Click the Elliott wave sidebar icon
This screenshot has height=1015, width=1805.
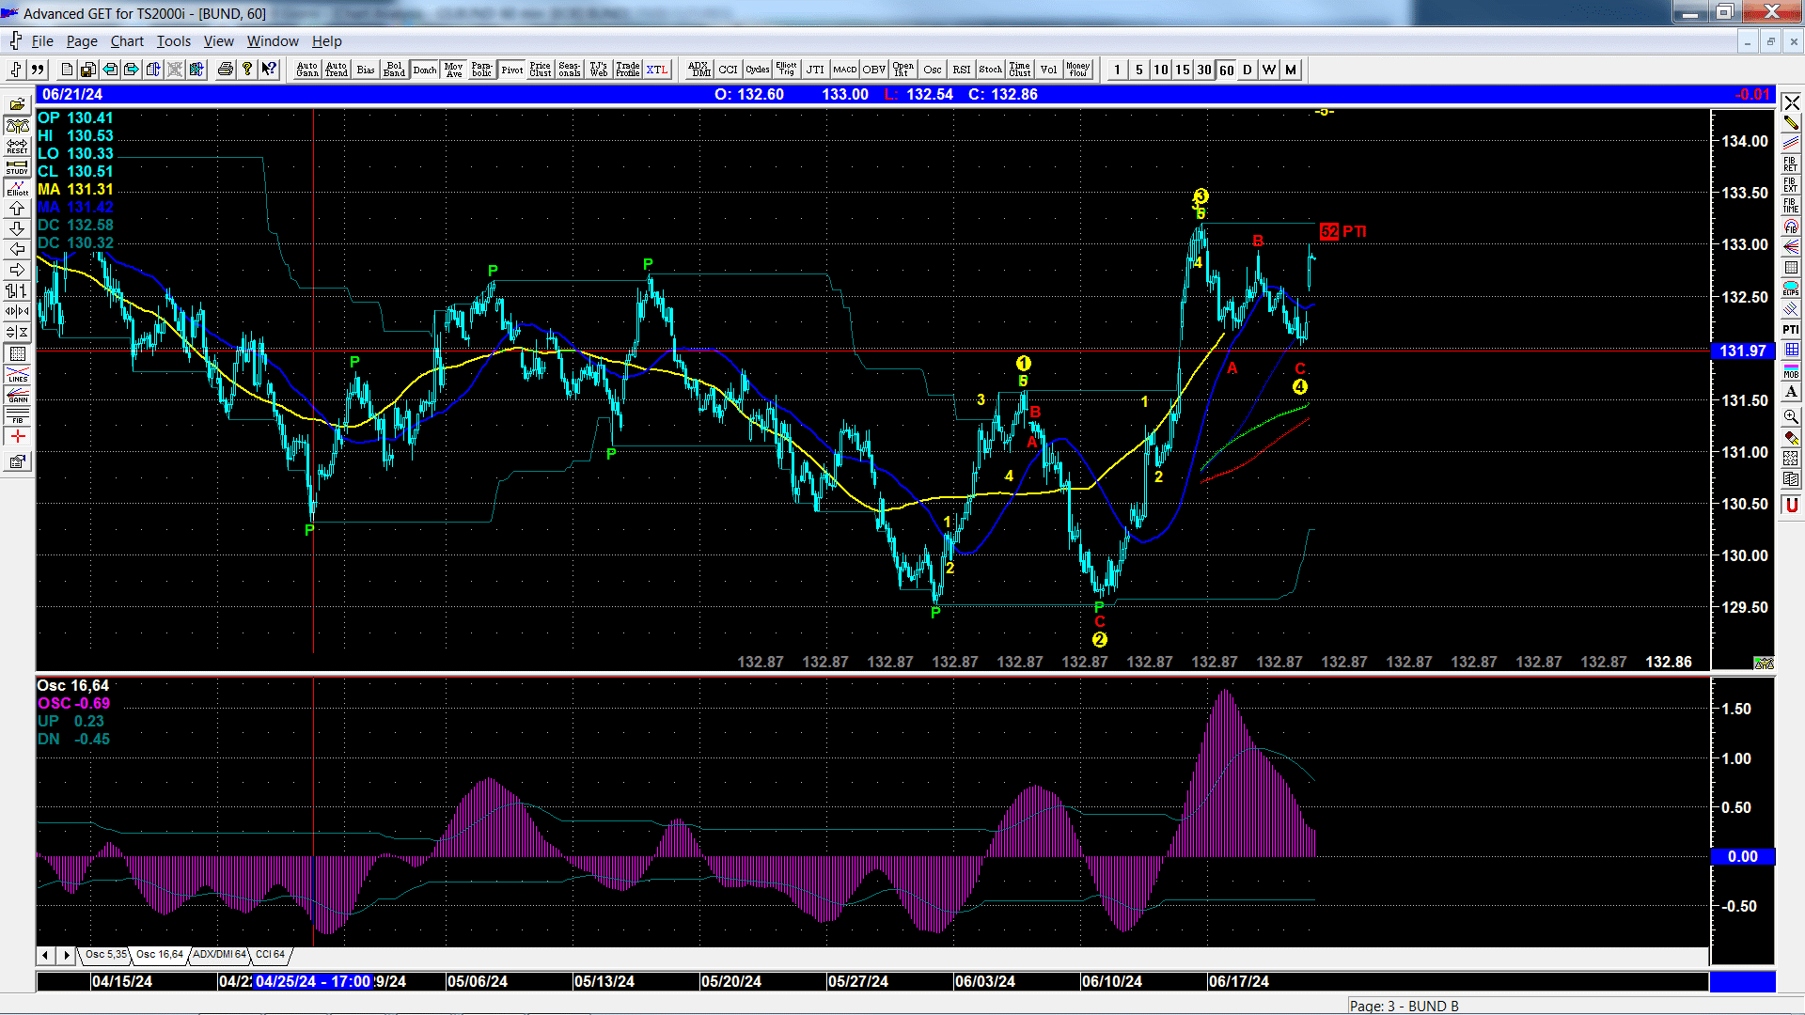click(x=17, y=188)
